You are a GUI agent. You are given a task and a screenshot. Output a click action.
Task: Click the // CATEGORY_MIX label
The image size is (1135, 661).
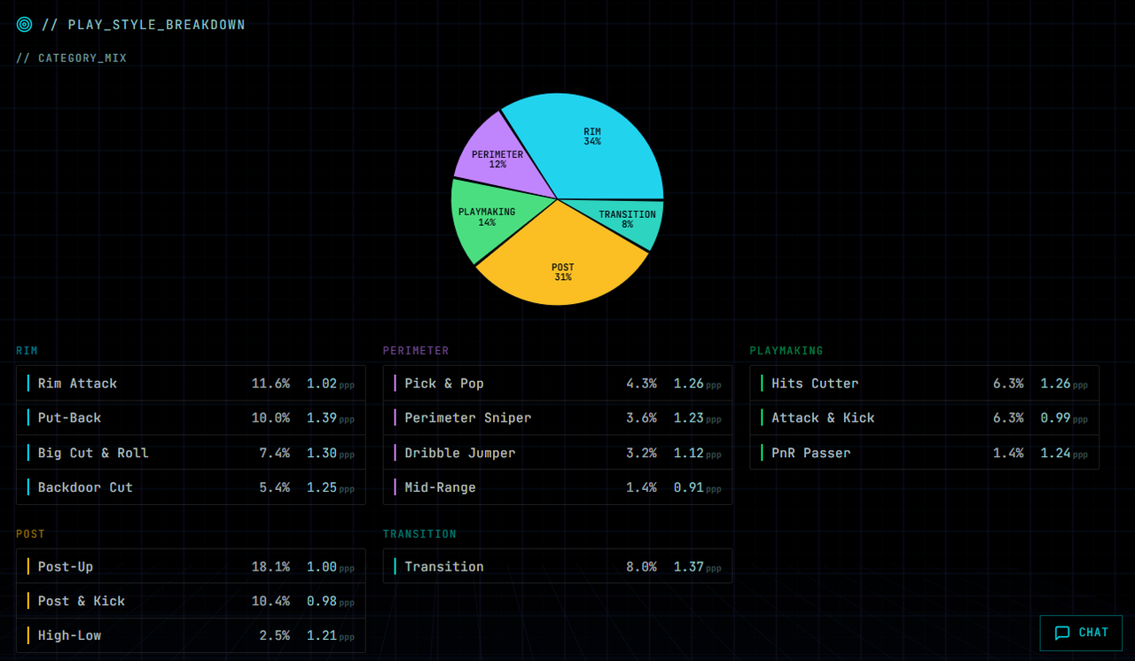(71, 58)
